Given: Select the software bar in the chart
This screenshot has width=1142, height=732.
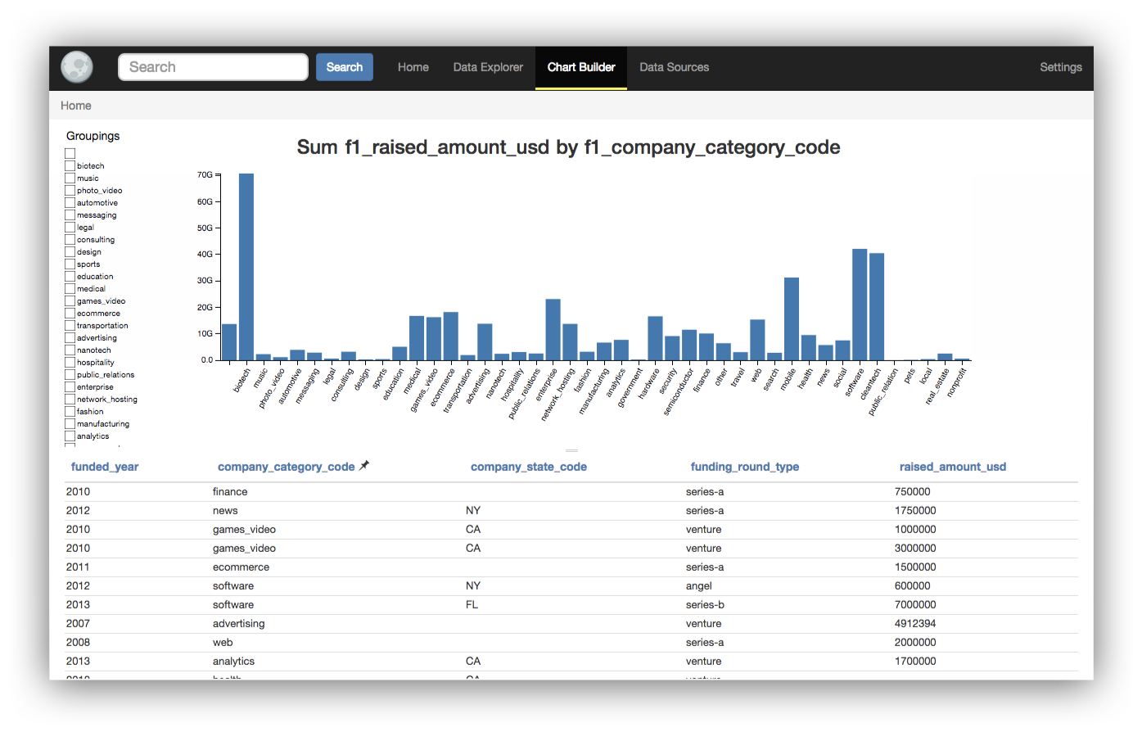Looking at the screenshot, I should (860, 305).
